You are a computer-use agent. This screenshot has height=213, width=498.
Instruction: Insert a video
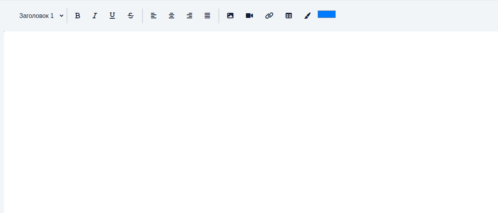249,16
